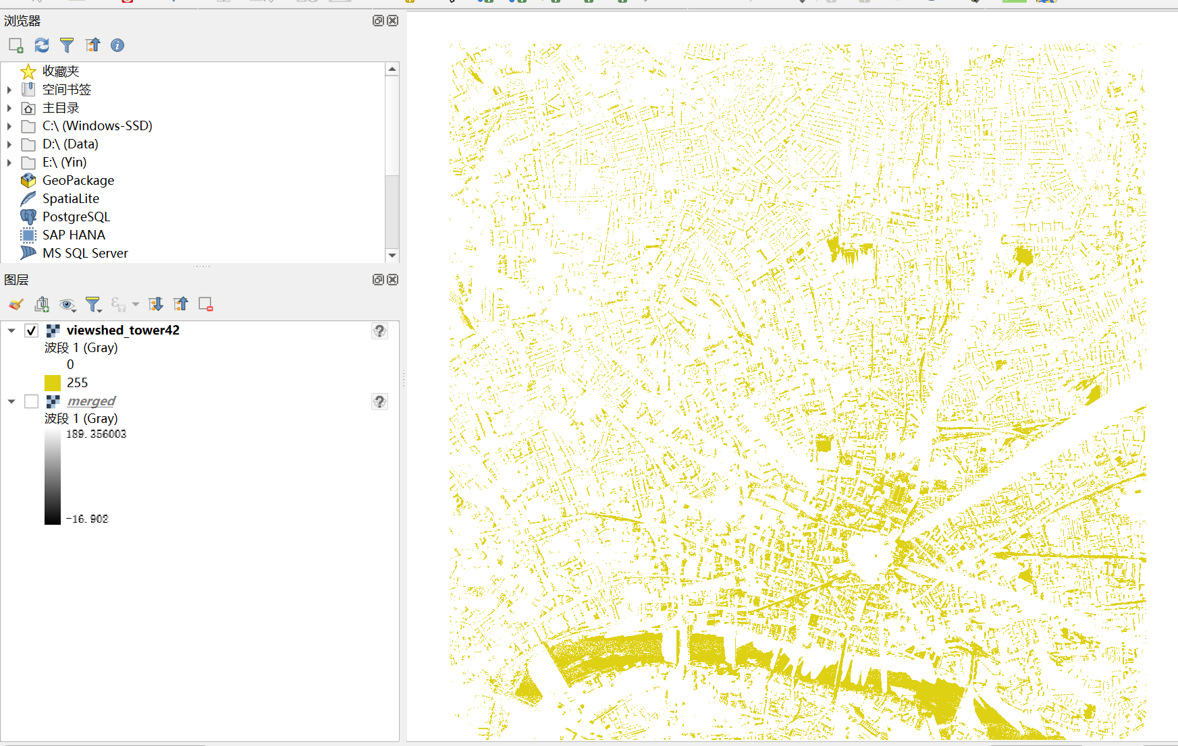The height and width of the screenshot is (746, 1178).
Task: Collapse all items in browser panel
Action: pos(92,45)
